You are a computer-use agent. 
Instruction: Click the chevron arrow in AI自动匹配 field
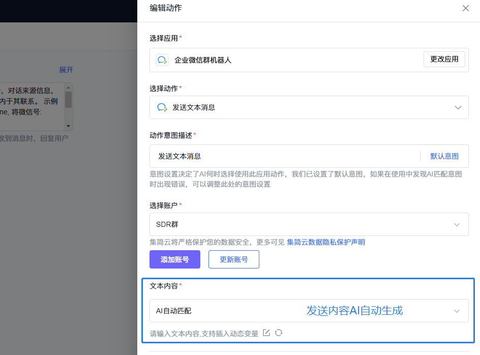pyautogui.click(x=457, y=311)
